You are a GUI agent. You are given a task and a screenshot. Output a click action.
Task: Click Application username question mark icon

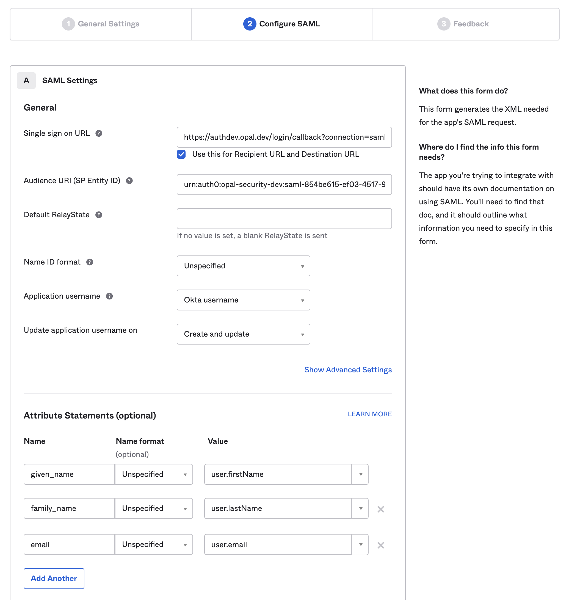[109, 296]
